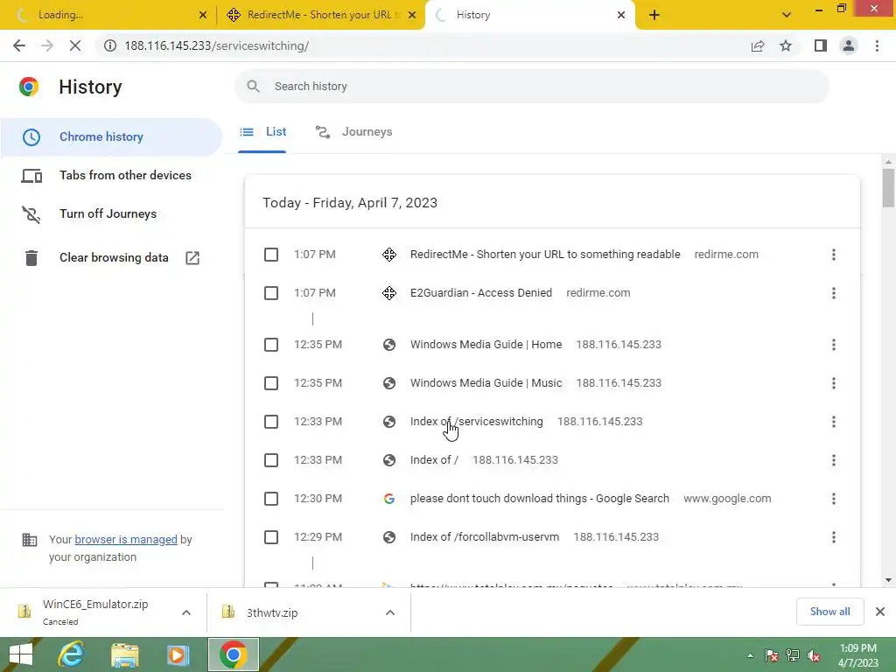Close the History tab
This screenshot has height=672, width=896.
(621, 15)
